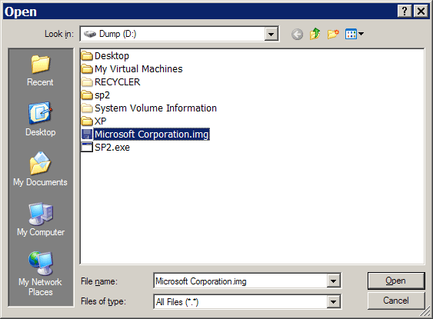The image size is (433, 319).
Task: Navigate up one folder level
Action: tap(315, 35)
